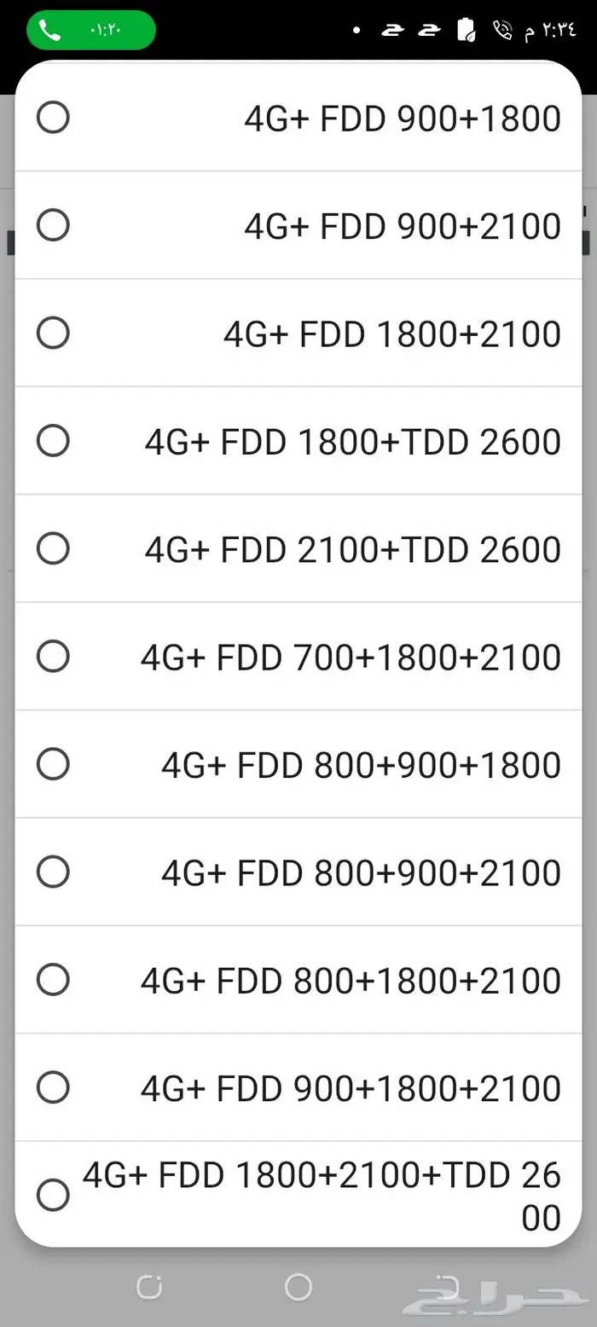Pick radio for FDD 2100+TDD 2600

click(x=53, y=549)
